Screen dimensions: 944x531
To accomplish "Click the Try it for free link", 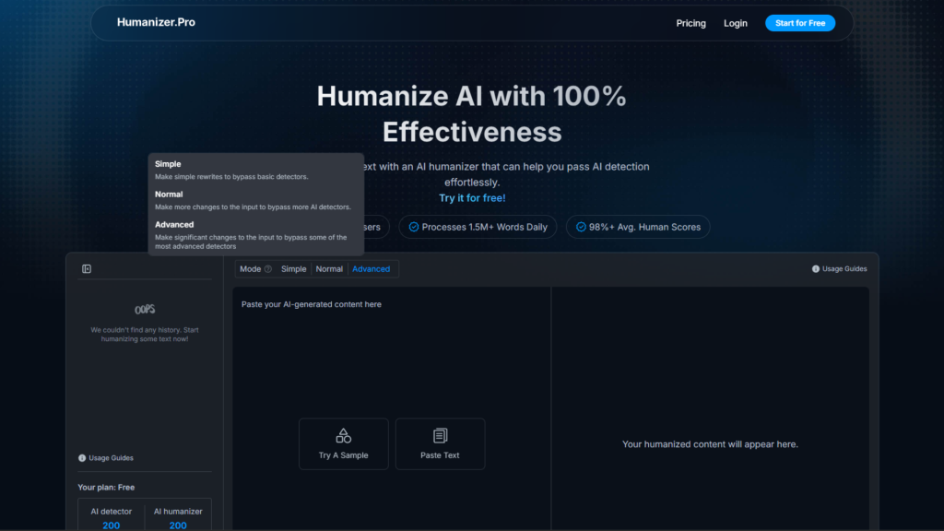I will point(472,197).
